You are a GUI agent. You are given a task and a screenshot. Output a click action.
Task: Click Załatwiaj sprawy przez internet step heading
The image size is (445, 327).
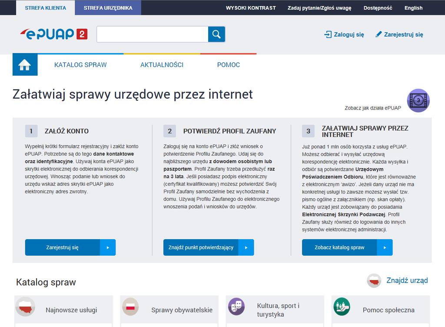[x=365, y=131]
